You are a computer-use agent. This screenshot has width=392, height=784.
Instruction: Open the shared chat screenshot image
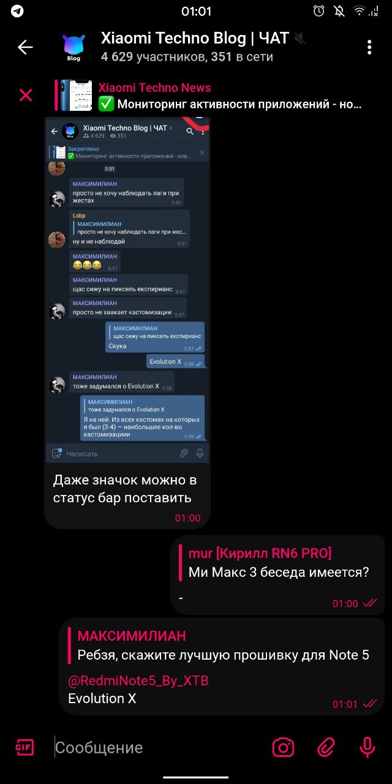coord(127,289)
